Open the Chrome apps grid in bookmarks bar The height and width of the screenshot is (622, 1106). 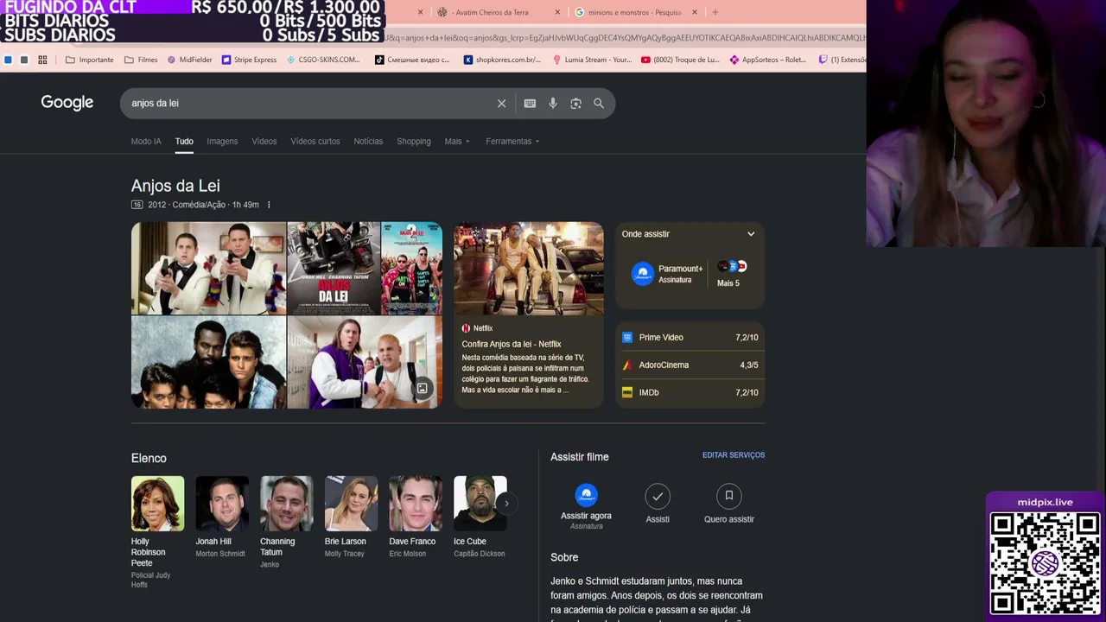(x=42, y=60)
